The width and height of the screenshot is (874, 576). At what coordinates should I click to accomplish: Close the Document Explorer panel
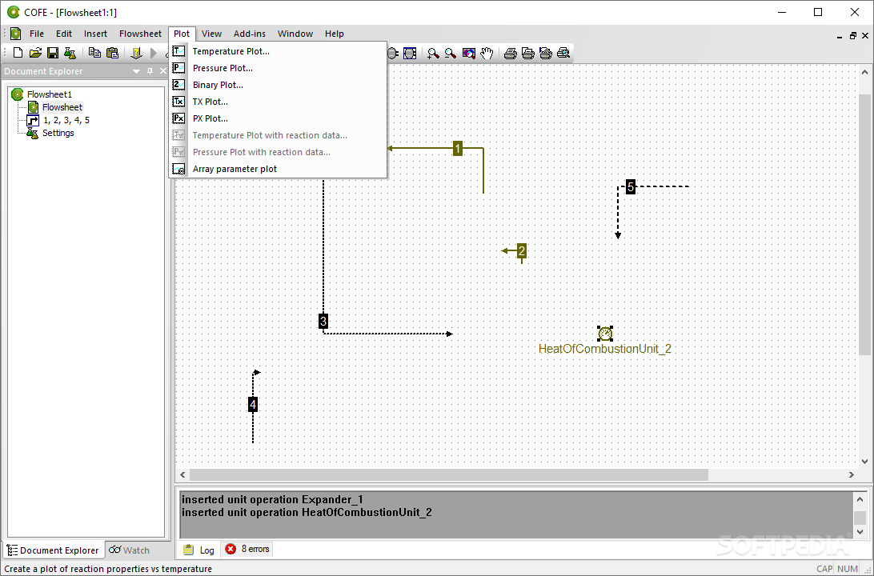coord(162,70)
